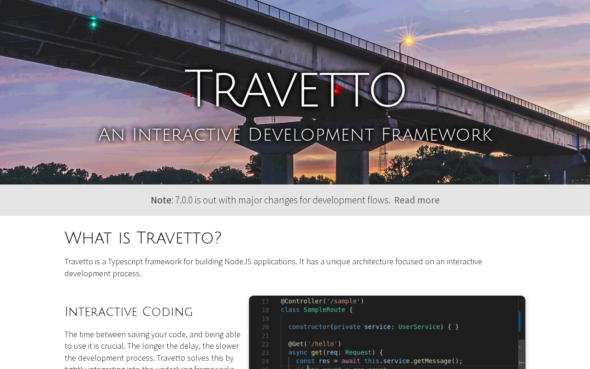The width and height of the screenshot is (590, 369).
Task: Click the @Get('/hello') decorator line
Action: tap(315, 344)
